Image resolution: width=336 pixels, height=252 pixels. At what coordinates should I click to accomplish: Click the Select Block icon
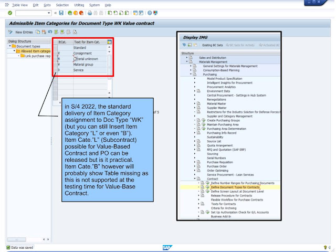[x=62, y=32]
